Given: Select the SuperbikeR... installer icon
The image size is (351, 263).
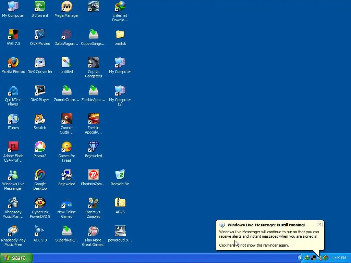Looking at the screenshot, I should [66, 234].
